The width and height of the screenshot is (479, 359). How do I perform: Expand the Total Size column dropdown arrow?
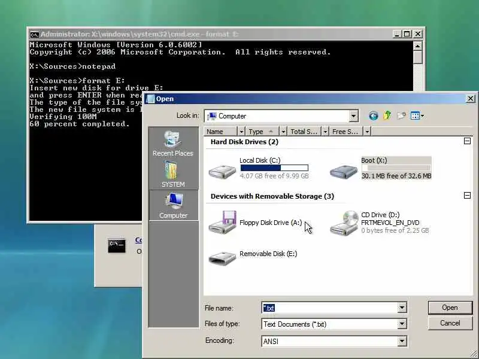coord(325,132)
